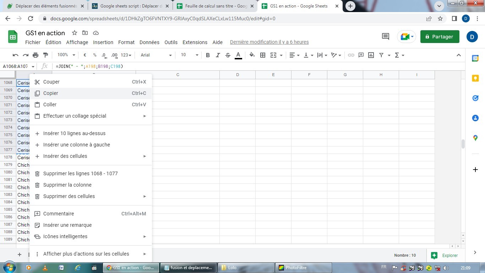
Task: Open horizontal align dropdown
Action: pos(294,55)
